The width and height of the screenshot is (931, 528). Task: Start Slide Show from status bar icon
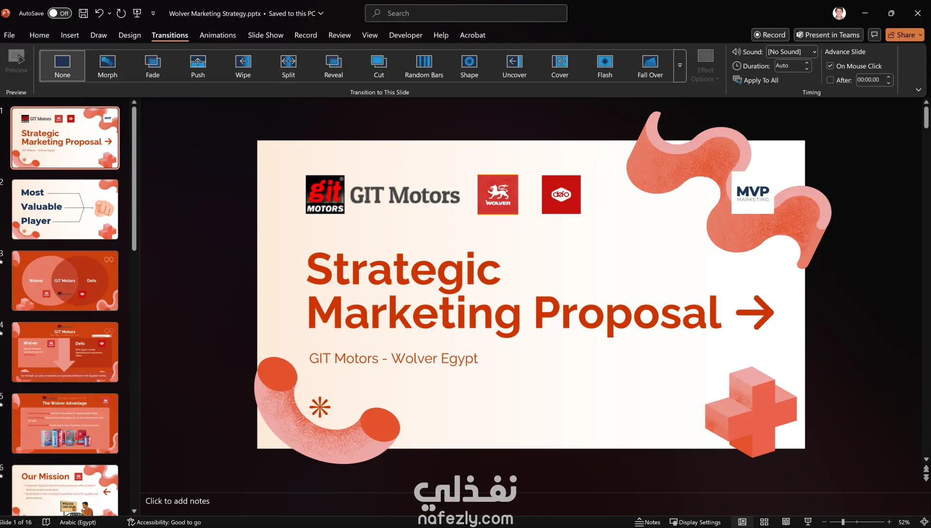tap(808, 522)
